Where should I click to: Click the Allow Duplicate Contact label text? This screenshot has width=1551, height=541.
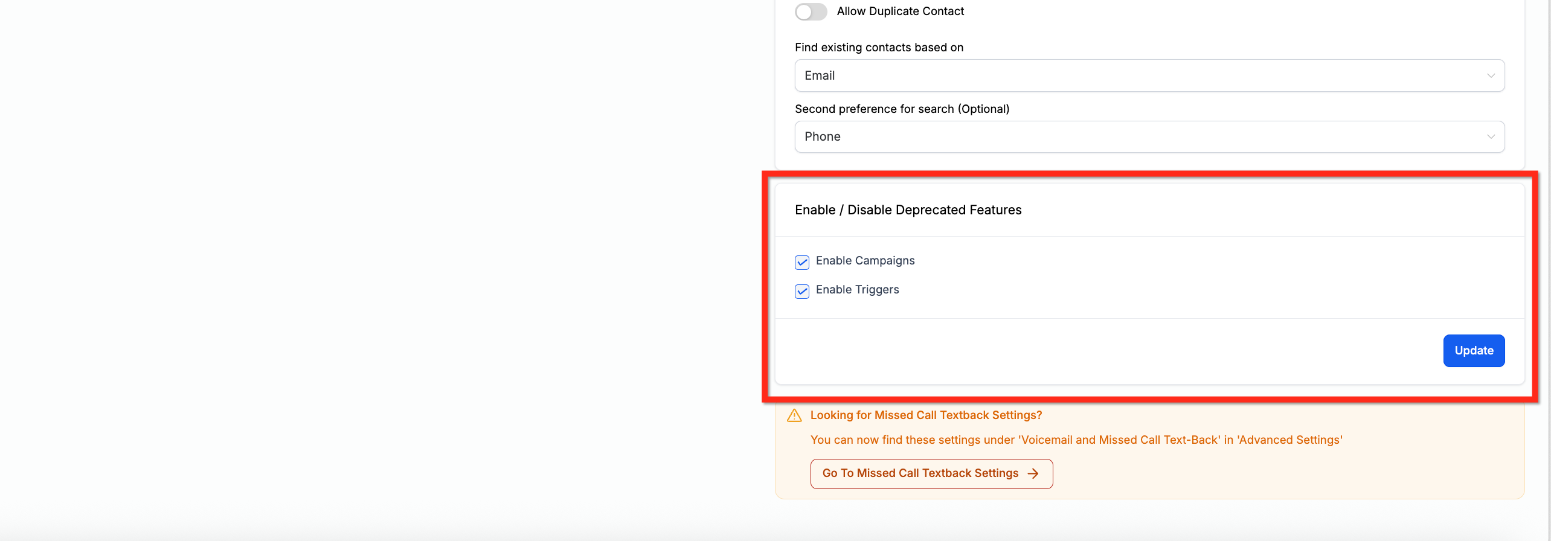pyautogui.click(x=900, y=11)
